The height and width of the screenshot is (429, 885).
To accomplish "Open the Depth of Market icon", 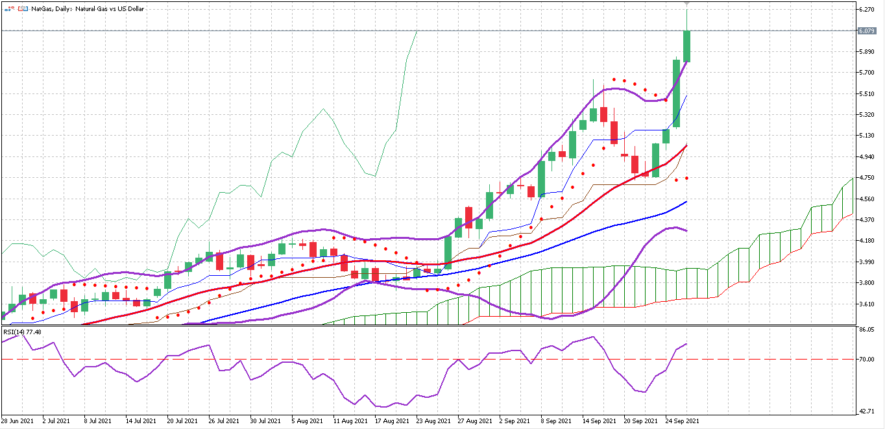I will point(24,9).
